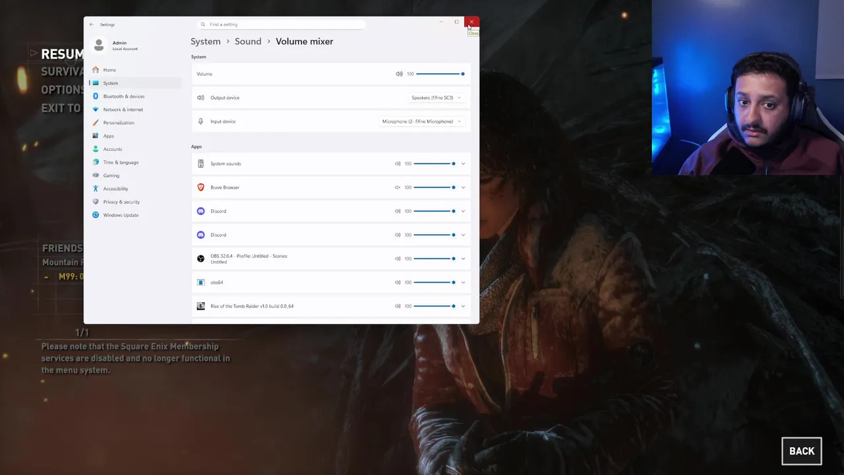The image size is (844, 475).
Task: Mute System sounds speaker icon
Action: 398,164
